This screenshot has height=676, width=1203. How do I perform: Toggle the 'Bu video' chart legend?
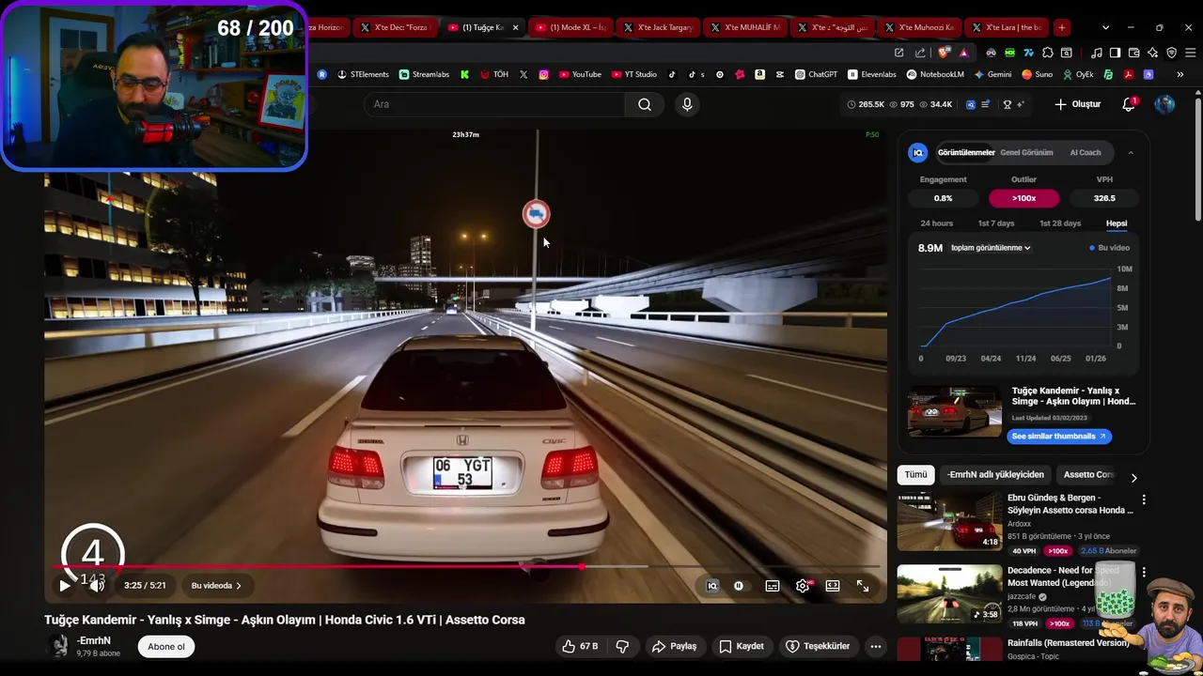pyautogui.click(x=1110, y=248)
